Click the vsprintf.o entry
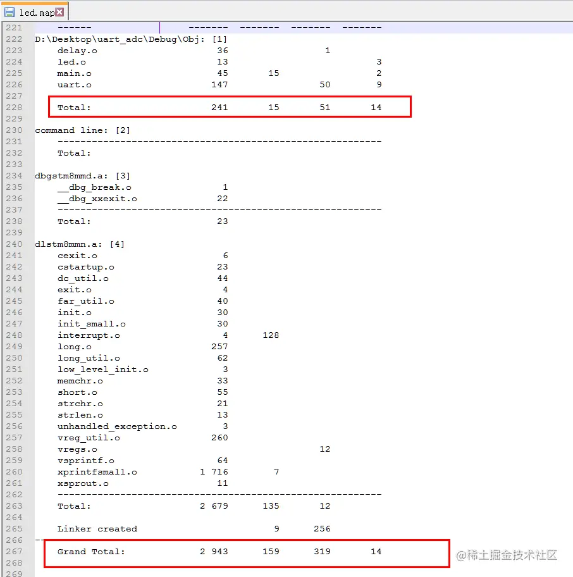The image size is (573, 577). (x=85, y=461)
